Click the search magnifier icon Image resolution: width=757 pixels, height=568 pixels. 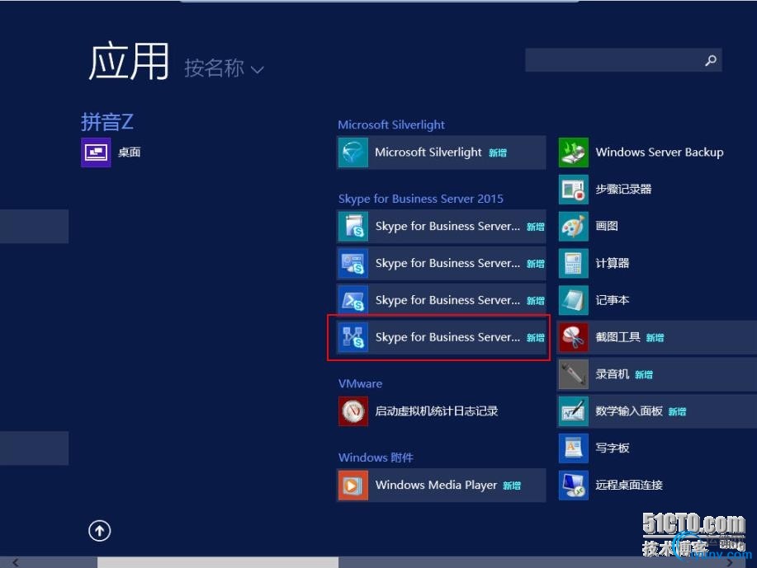[711, 60]
